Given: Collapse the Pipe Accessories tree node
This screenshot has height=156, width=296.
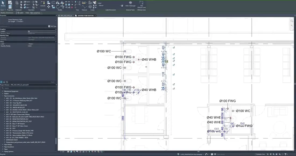Looking at the screenshot, I should point(3,96).
